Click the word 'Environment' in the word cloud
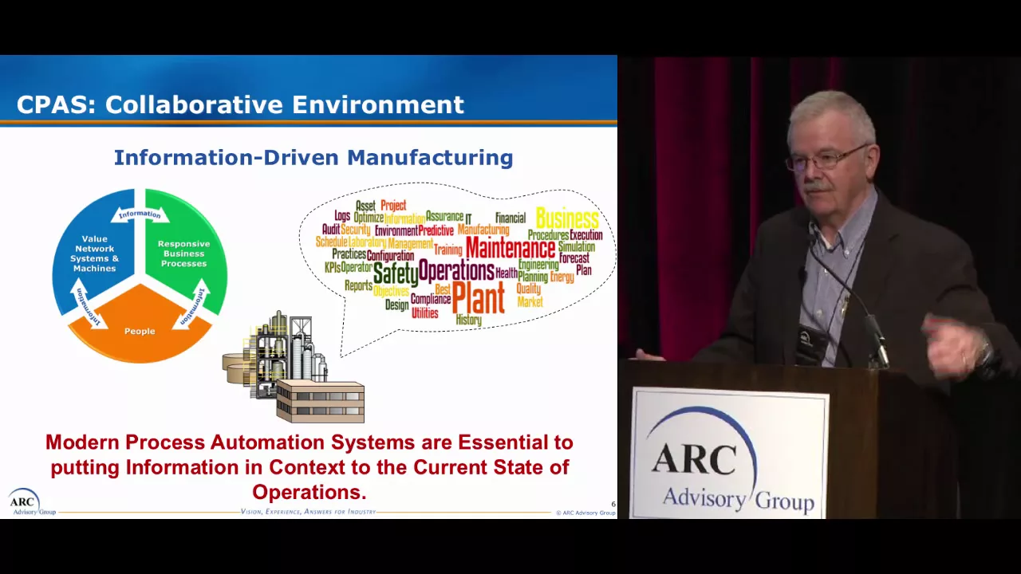 (396, 230)
